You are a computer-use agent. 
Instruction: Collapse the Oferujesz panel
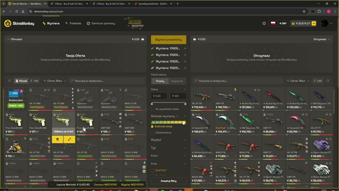point(8,39)
